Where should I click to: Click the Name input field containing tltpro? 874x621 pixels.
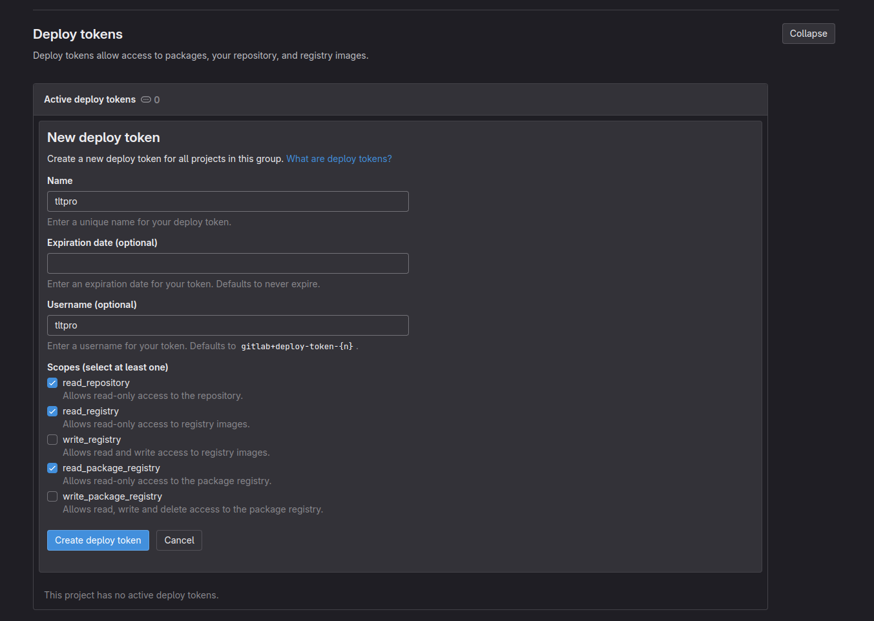[x=227, y=201]
